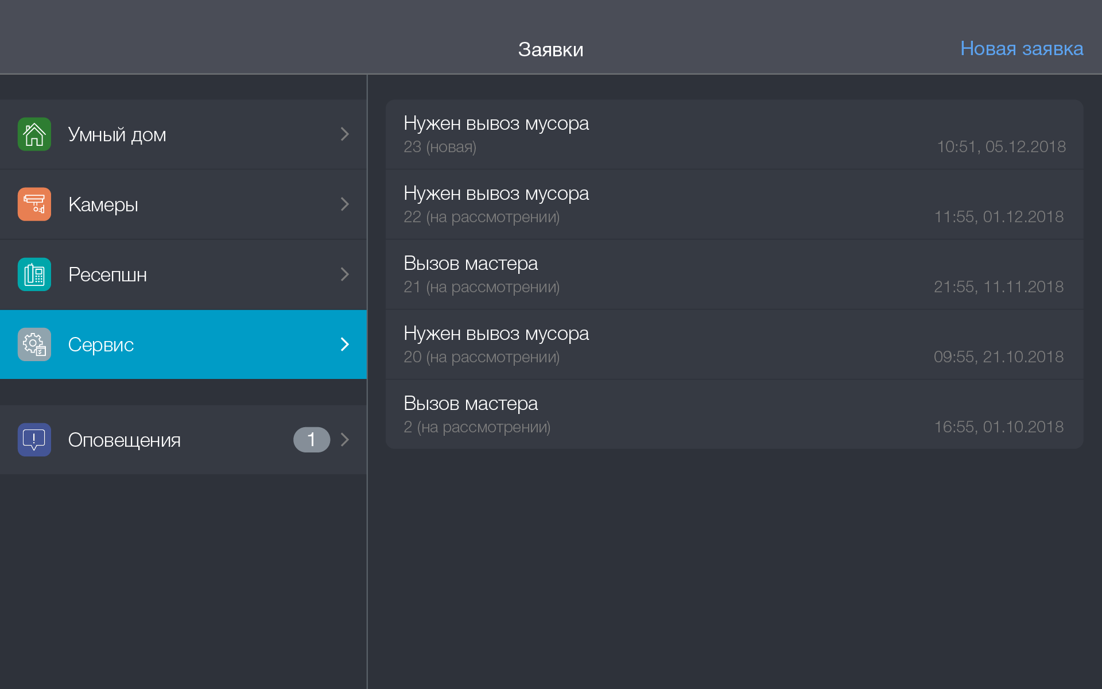
Task: Go to the Оповещения section
Action: (x=124, y=440)
